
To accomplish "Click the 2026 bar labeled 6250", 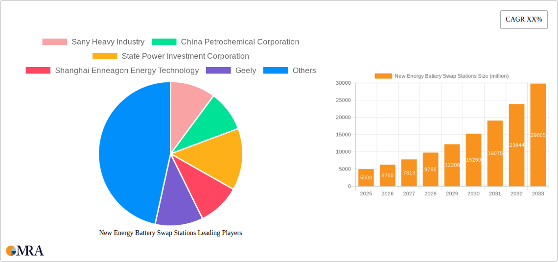I will (388, 175).
